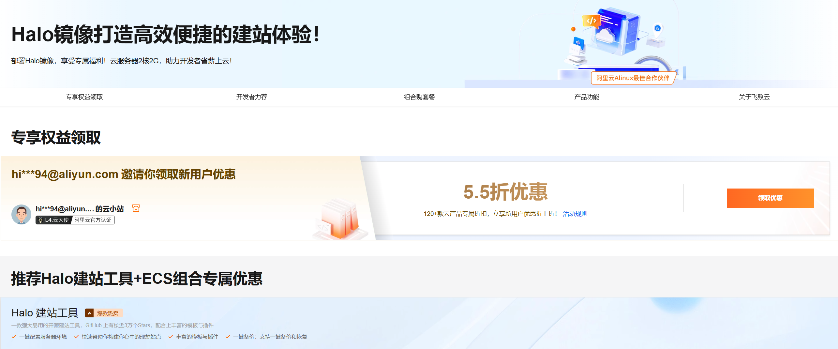The image size is (838, 349).
Task: Click the 部署Halo镜像 subtitle text
Action: [x=121, y=61]
